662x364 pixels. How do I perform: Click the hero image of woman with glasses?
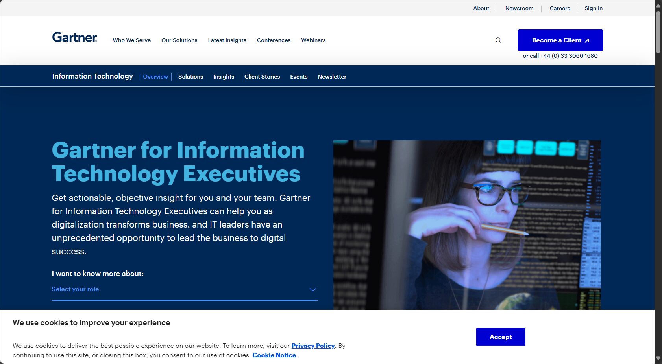click(x=467, y=225)
